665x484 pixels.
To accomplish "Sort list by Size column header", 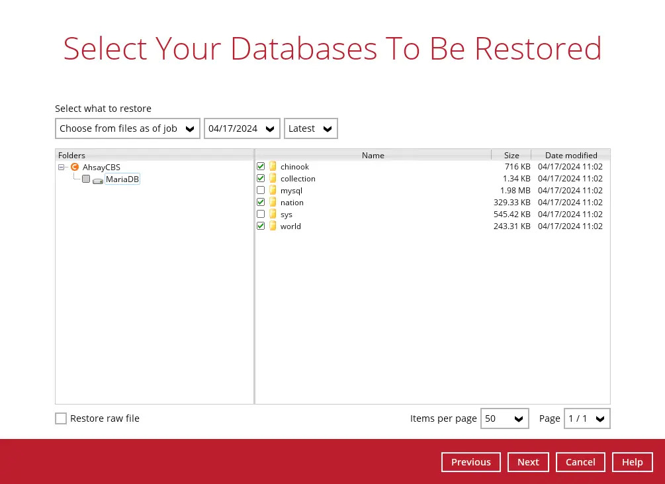I will (x=511, y=155).
